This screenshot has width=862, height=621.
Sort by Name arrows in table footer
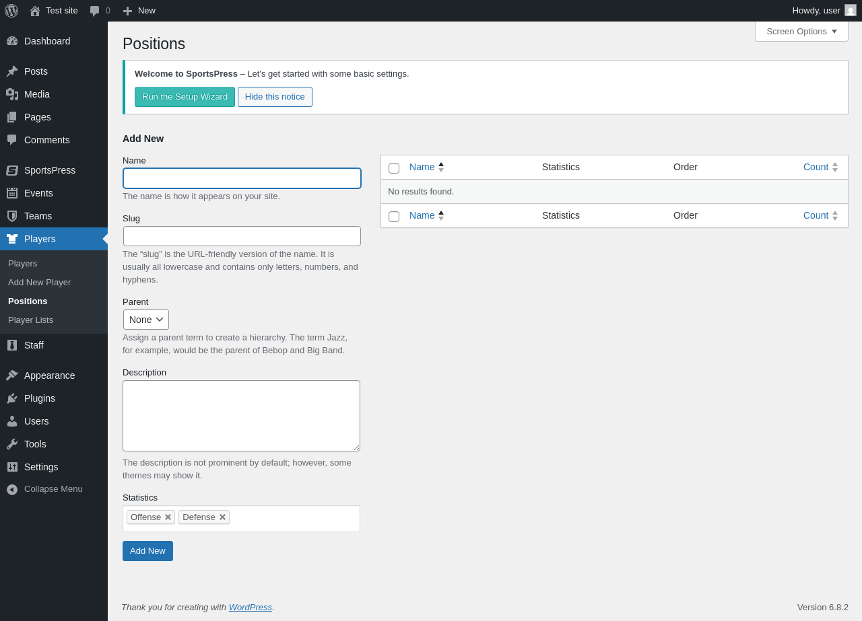441,215
